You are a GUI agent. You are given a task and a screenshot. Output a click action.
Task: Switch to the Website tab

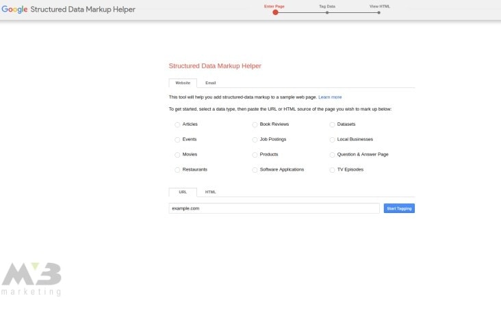pyautogui.click(x=183, y=83)
